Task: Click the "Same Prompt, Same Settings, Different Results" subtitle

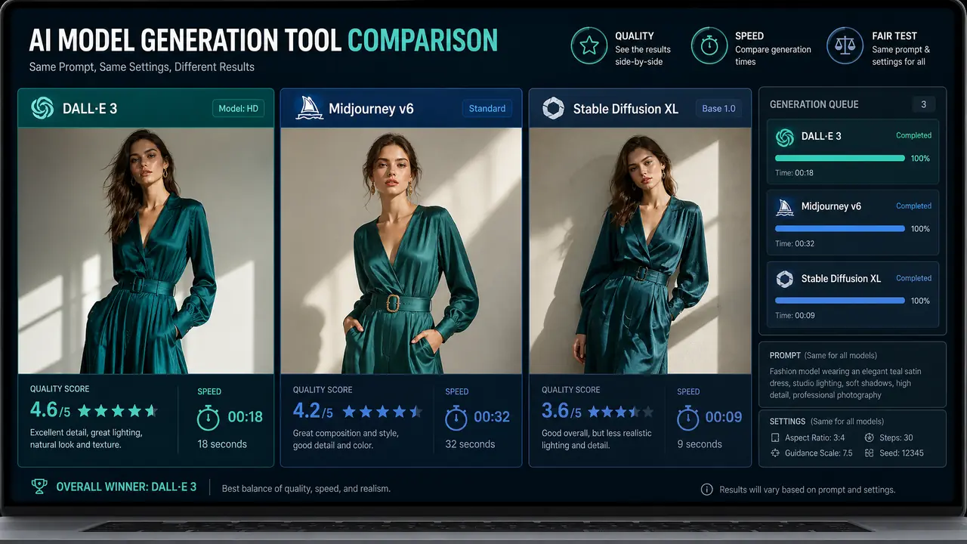Action: (142, 67)
